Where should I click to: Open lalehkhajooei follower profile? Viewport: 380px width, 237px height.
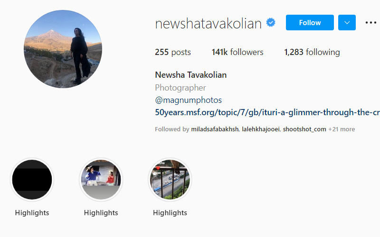click(260, 129)
